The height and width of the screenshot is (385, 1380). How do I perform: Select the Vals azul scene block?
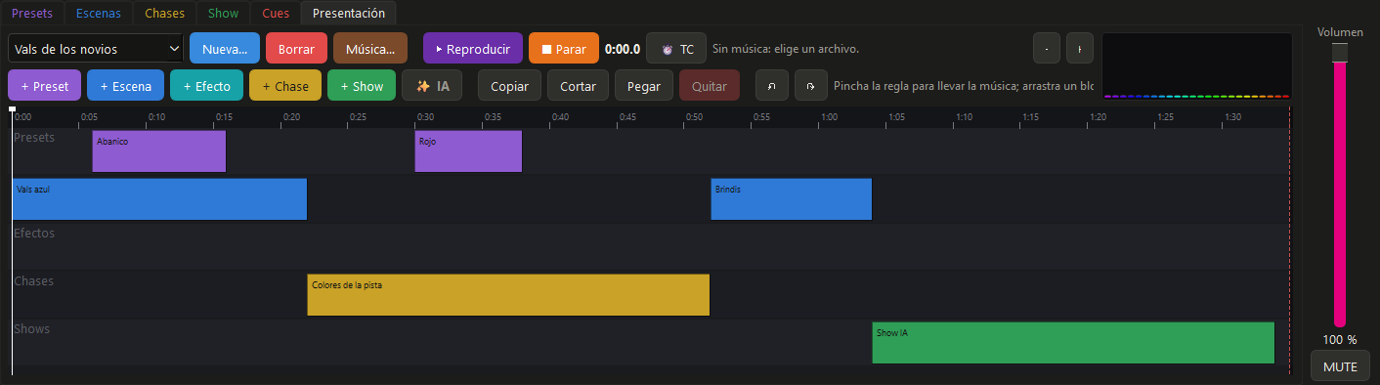point(159,199)
